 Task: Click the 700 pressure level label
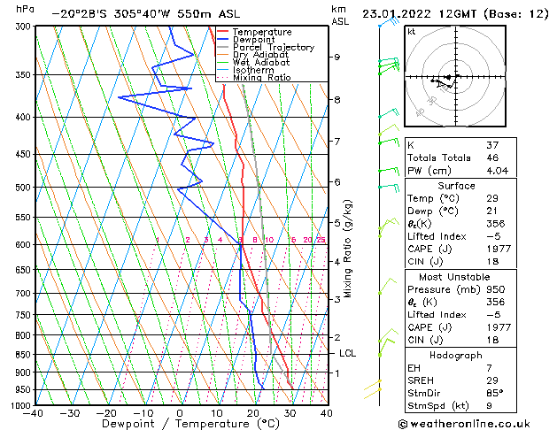pos(25,294)
